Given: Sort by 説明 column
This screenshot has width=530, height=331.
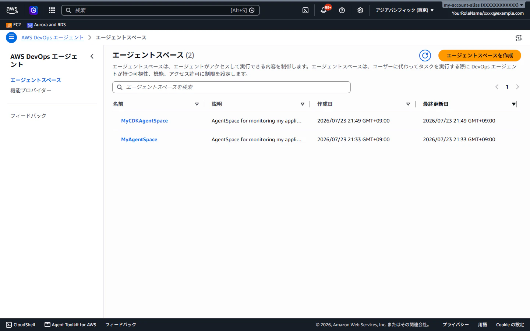Looking at the screenshot, I should click(x=303, y=104).
